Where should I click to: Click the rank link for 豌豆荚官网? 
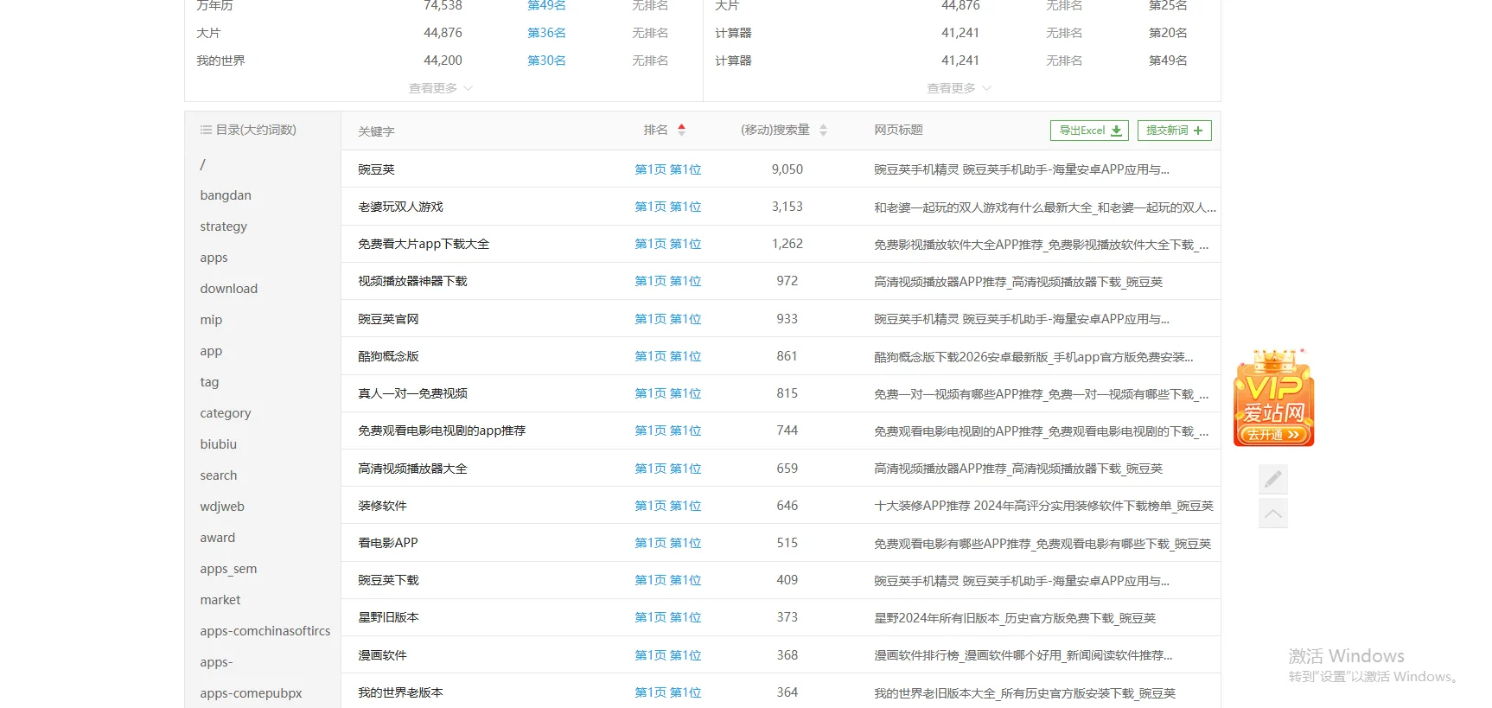[668, 319]
